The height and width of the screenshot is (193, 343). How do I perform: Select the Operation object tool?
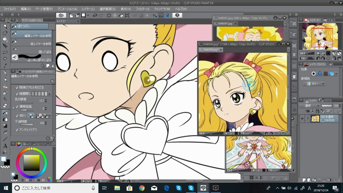click(x=5, y=39)
